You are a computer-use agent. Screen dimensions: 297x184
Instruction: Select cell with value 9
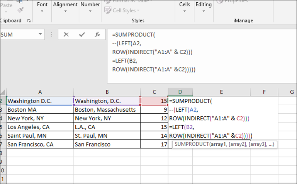pos(154,110)
